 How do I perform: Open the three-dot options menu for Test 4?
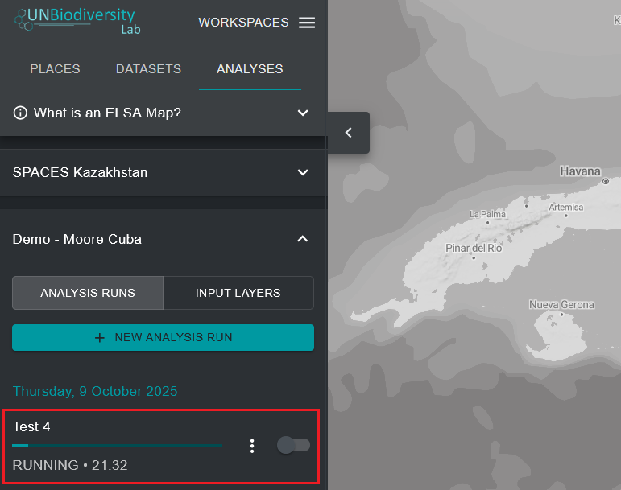[x=252, y=446]
